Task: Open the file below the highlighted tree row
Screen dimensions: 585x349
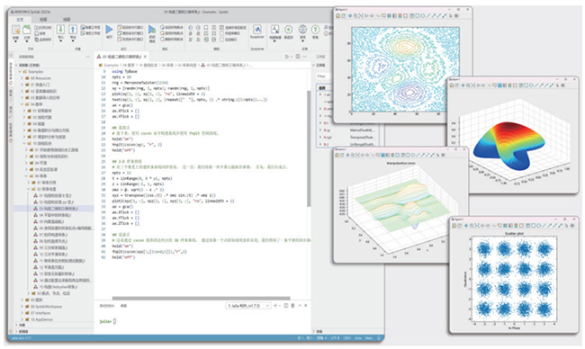Action: (x=54, y=215)
